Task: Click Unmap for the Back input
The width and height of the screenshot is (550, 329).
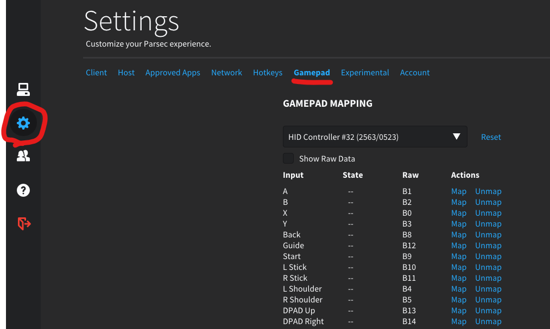Action: coord(488,235)
